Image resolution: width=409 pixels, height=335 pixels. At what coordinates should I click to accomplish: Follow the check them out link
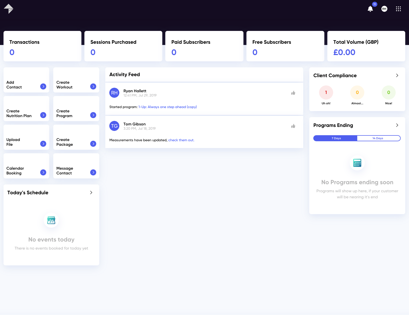pos(181,140)
